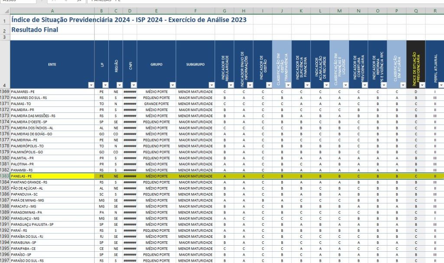Viewport: 444px width, 263px height.
Task: Select column A header
Action: pyautogui.click(x=52, y=10)
